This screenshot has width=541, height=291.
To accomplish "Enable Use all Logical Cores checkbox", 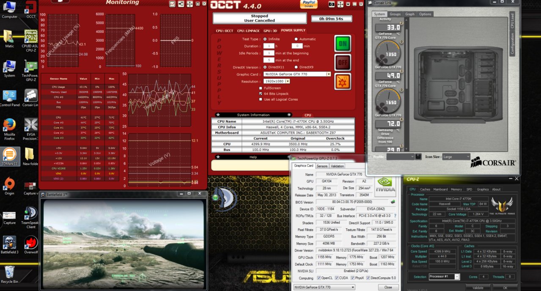I will (x=261, y=99).
